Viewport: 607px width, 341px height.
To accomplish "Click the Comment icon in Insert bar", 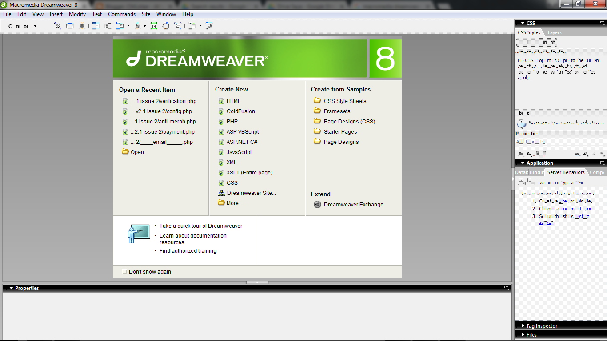I will coord(178,26).
